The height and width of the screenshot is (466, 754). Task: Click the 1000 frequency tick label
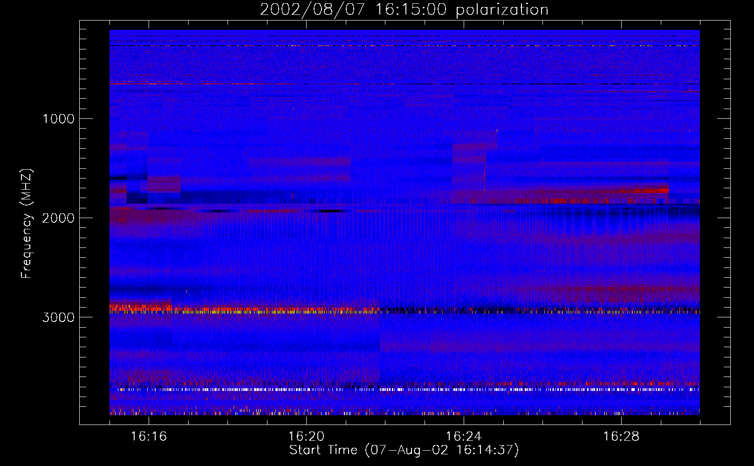(58, 119)
